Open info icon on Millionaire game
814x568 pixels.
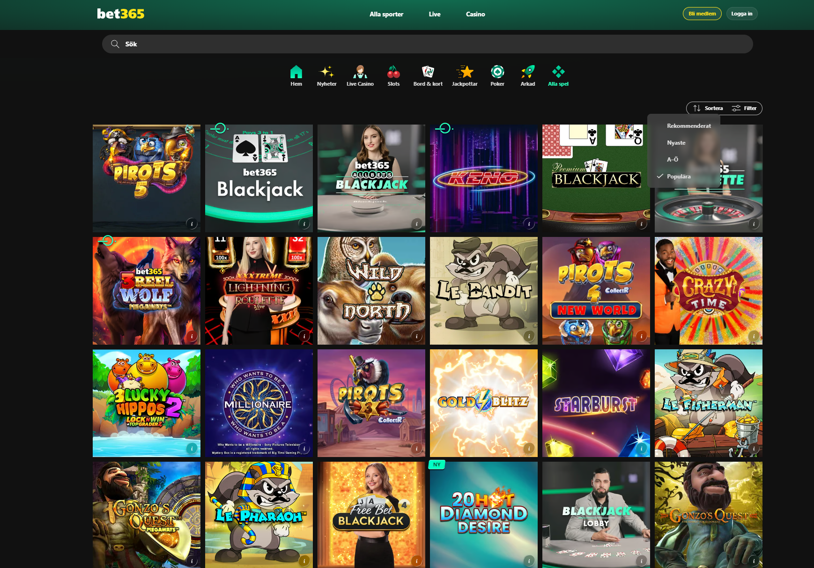pyautogui.click(x=304, y=449)
